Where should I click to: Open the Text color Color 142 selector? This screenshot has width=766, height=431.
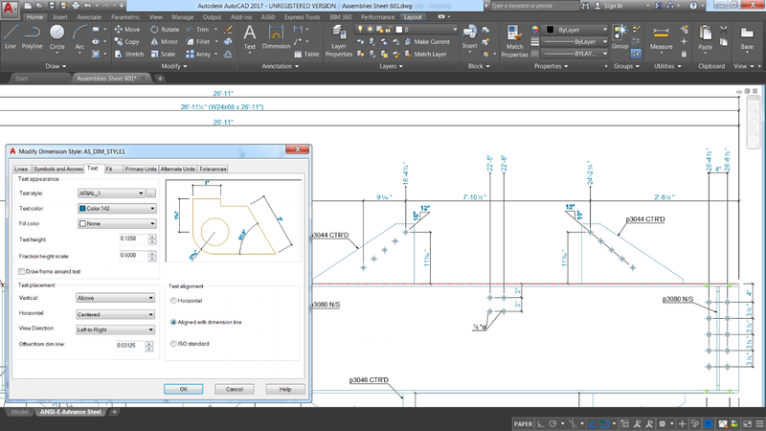[115, 208]
